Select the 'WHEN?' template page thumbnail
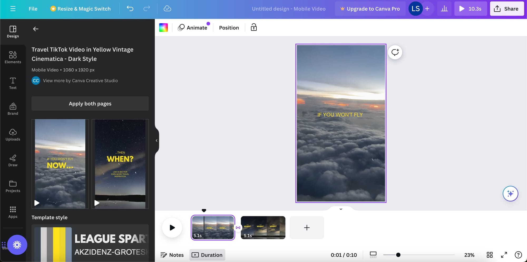The width and height of the screenshot is (527, 262). 120,164
